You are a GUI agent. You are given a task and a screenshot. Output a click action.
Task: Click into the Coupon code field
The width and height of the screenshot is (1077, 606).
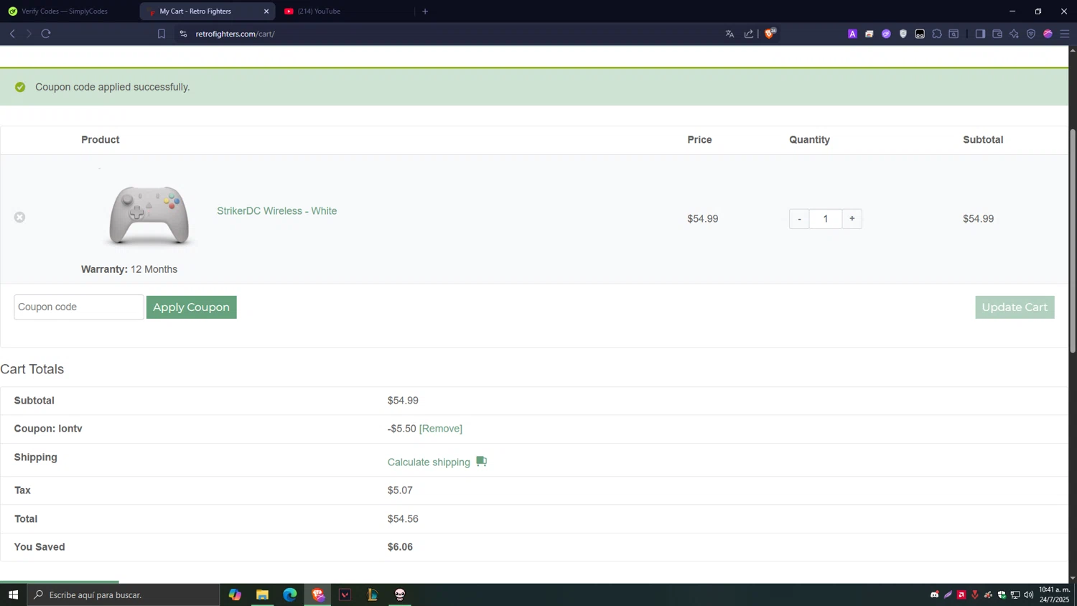point(79,307)
